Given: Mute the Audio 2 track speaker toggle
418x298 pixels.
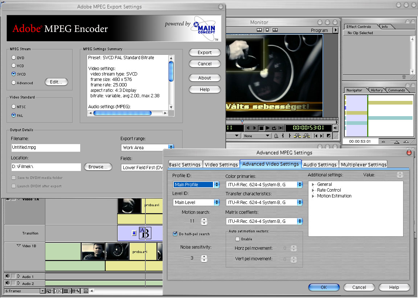Looking at the screenshot, I should point(8,283).
